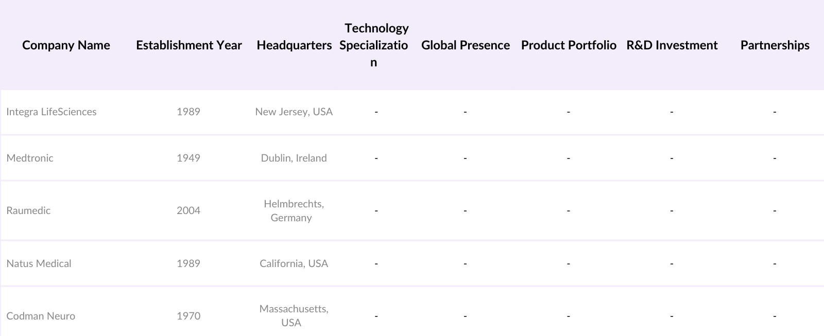The width and height of the screenshot is (824, 336).
Task: Select the New Jersey, USA headquarters cell
Action: [294, 112]
